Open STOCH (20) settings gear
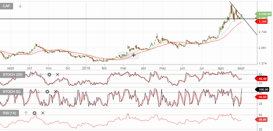273x131 pixels. [49, 75]
